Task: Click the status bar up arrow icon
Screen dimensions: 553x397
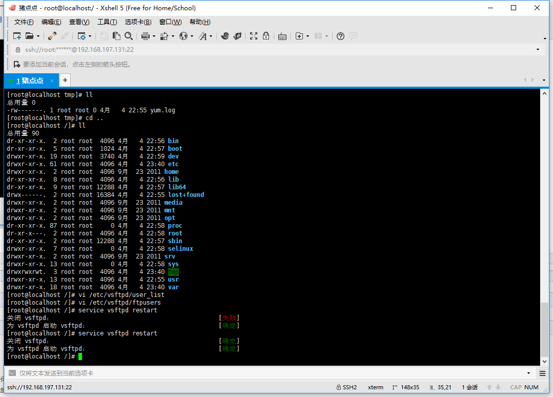Action: point(489,387)
